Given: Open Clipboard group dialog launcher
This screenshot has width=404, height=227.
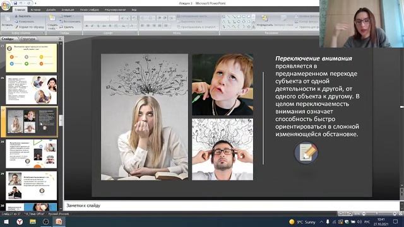Looking at the screenshot, I should pos(44,33).
